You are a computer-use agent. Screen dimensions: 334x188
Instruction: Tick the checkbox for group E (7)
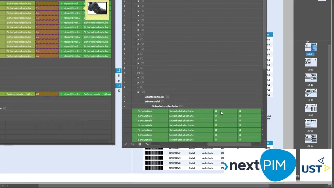[135, 35]
